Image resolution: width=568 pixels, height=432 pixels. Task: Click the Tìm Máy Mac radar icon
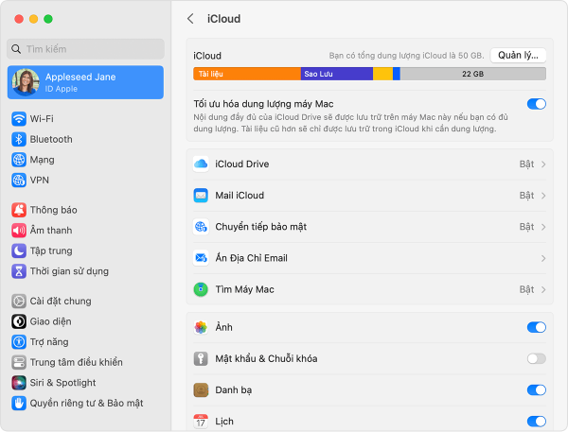[x=201, y=289]
